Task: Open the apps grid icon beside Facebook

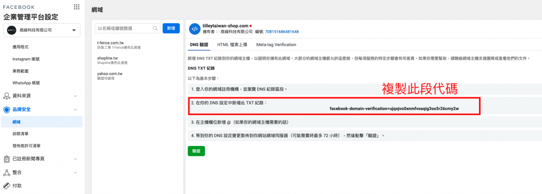Action: (x=77, y=7)
